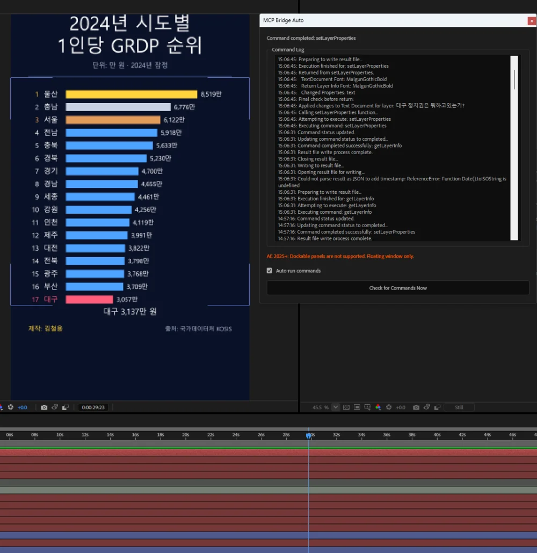537x553 pixels.
Task: Click the right viewer's icon left of Still
Action: point(438,408)
